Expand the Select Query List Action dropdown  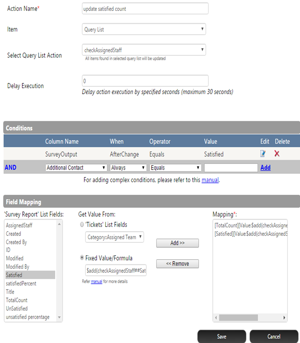[144, 50]
